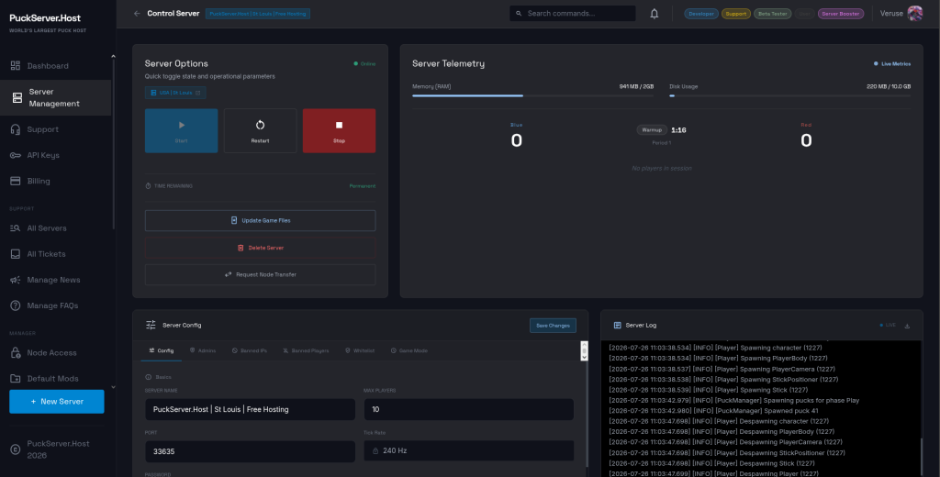Viewport: 940px width, 477px height.
Task: Click the Developer badge
Action: (x=700, y=13)
